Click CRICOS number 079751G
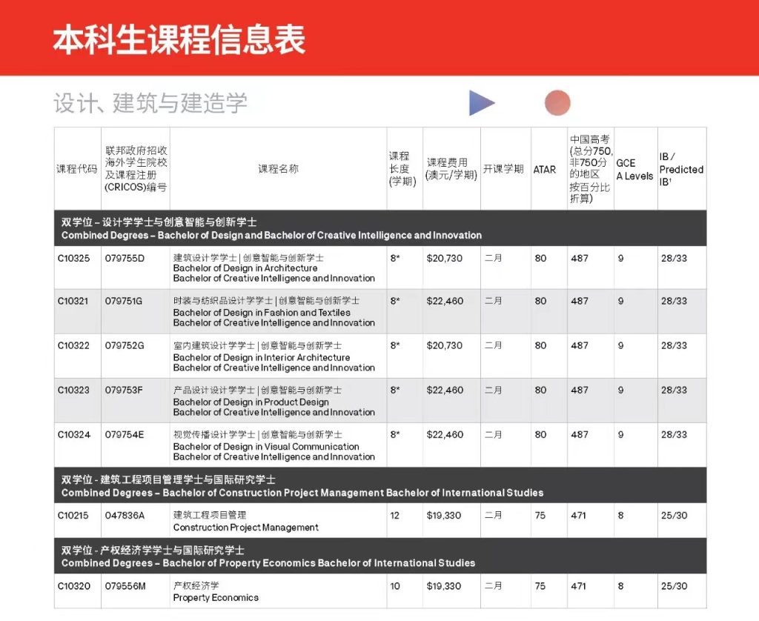This screenshot has width=759, height=621. (x=125, y=302)
